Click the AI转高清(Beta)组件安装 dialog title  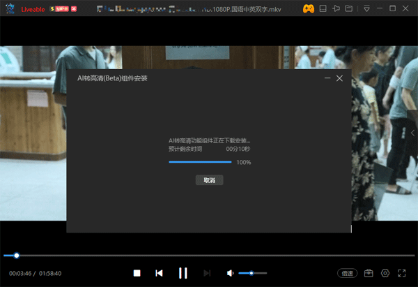[112, 78]
